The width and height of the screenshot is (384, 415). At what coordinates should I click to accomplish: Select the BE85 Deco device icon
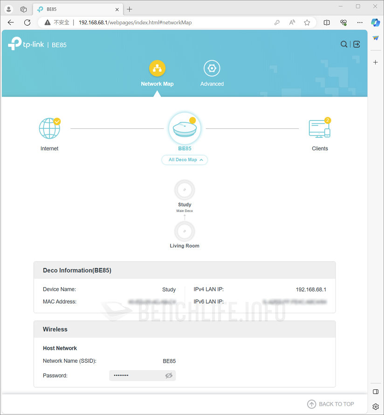tap(185, 127)
